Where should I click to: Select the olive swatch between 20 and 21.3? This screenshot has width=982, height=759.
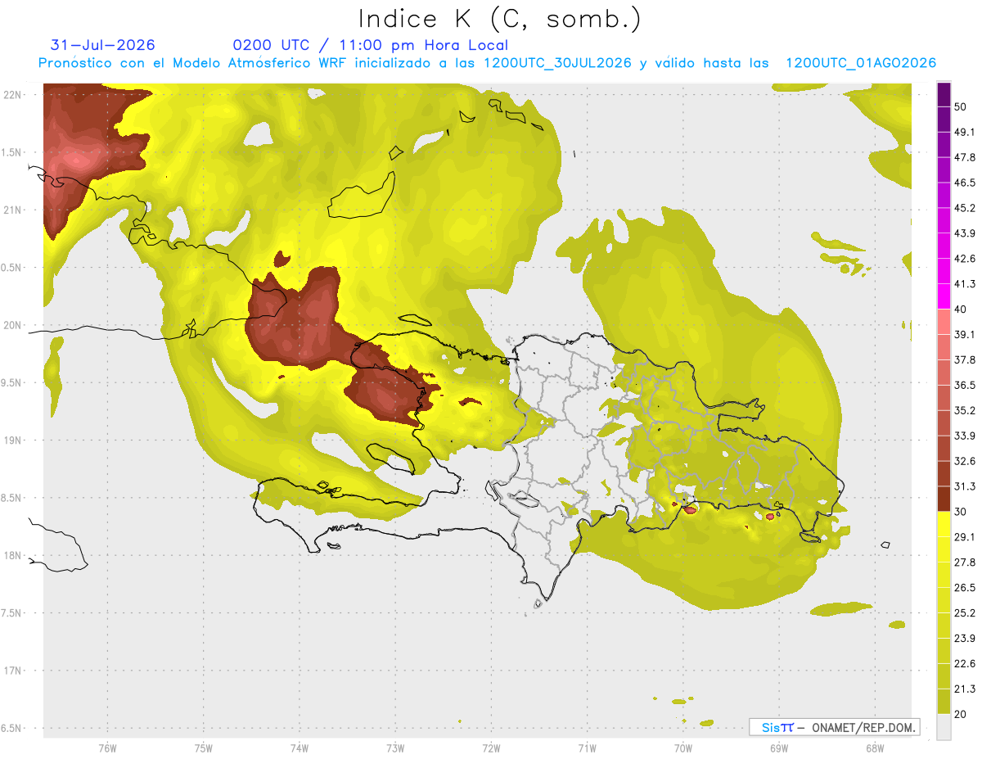(x=944, y=701)
